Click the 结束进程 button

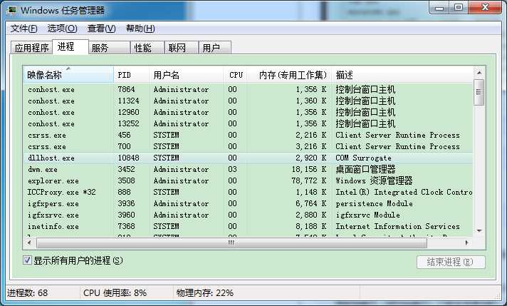click(451, 262)
